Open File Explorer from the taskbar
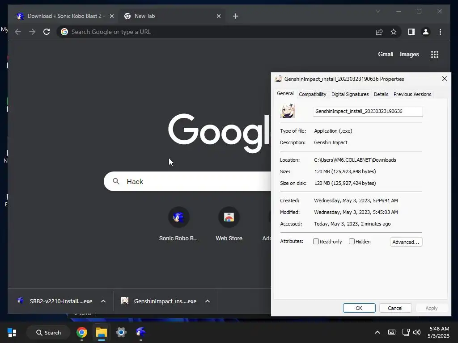 tap(102, 332)
